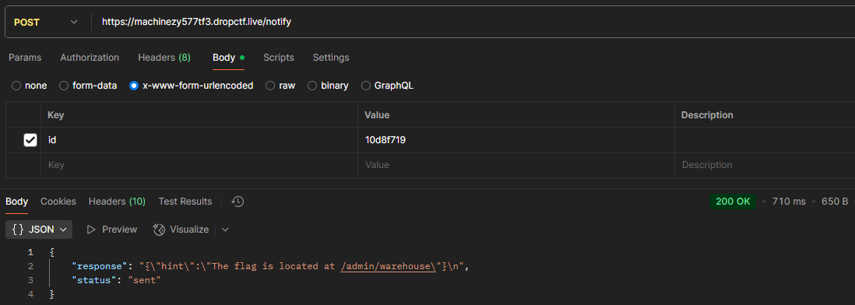The image size is (855, 305).
Task: Click the 200 OK status badge
Action: (x=733, y=202)
